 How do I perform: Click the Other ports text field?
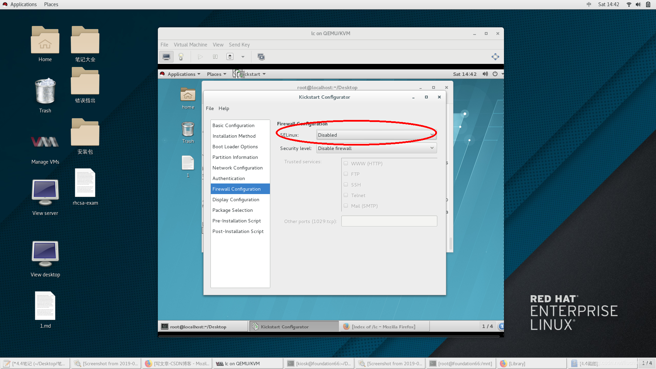click(x=389, y=221)
